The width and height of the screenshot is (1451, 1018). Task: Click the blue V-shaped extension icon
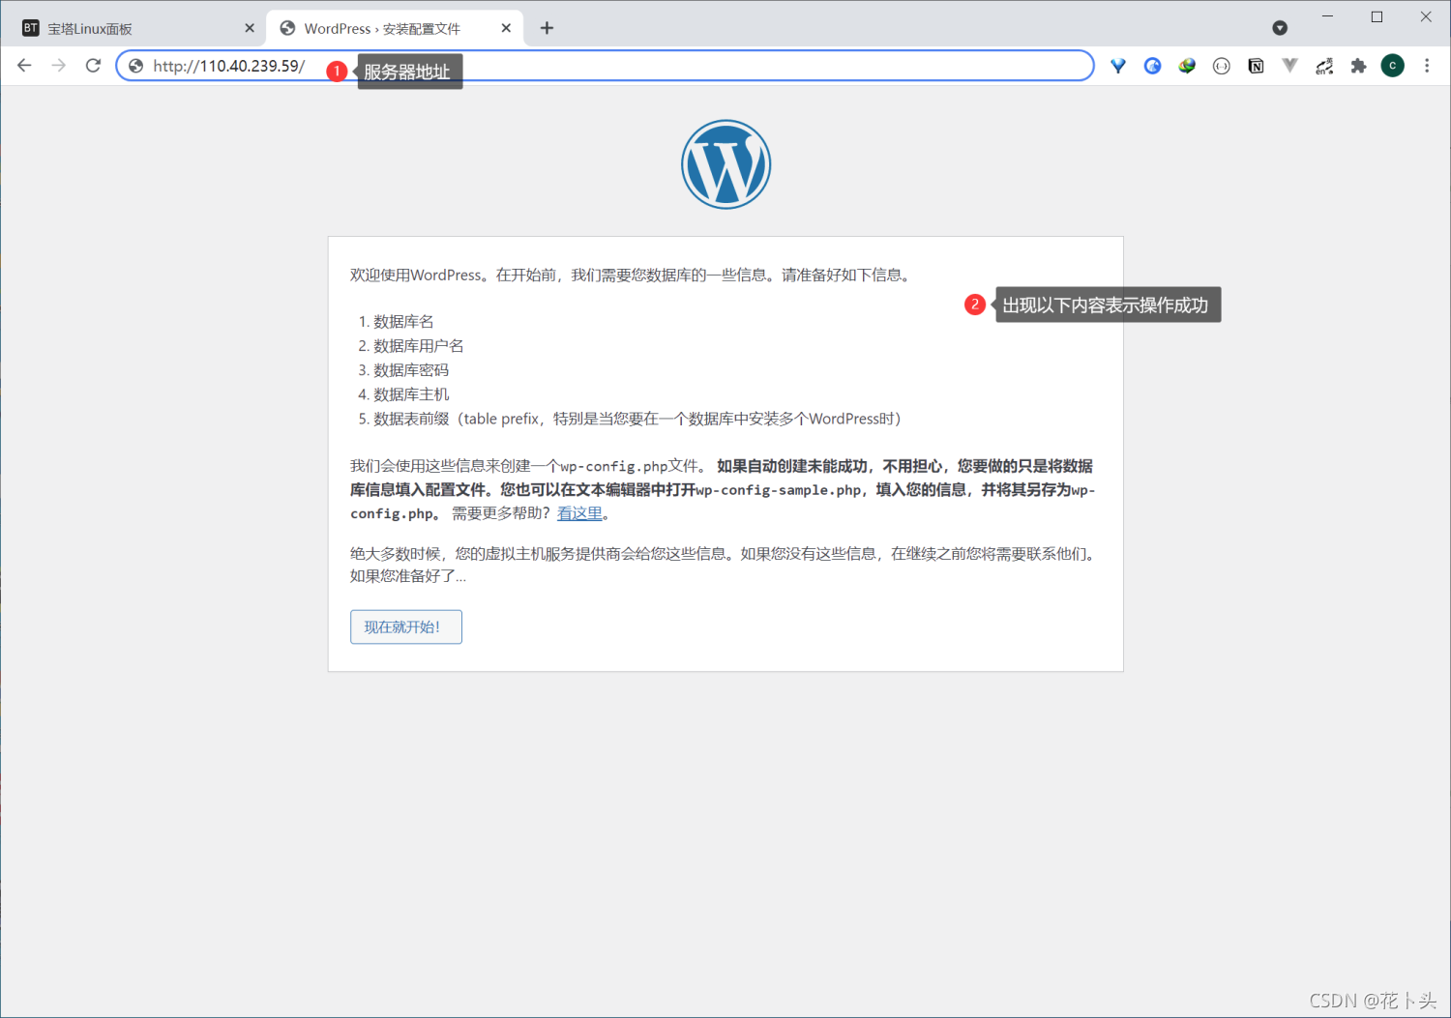pyautogui.click(x=1118, y=66)
